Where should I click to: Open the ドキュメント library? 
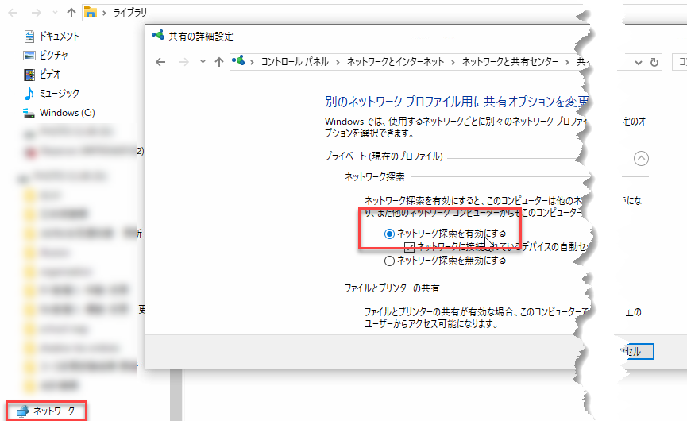pos(59,37)
